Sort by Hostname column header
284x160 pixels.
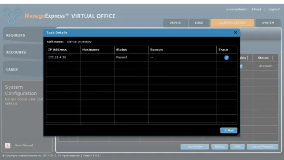(x=97, y=50)
